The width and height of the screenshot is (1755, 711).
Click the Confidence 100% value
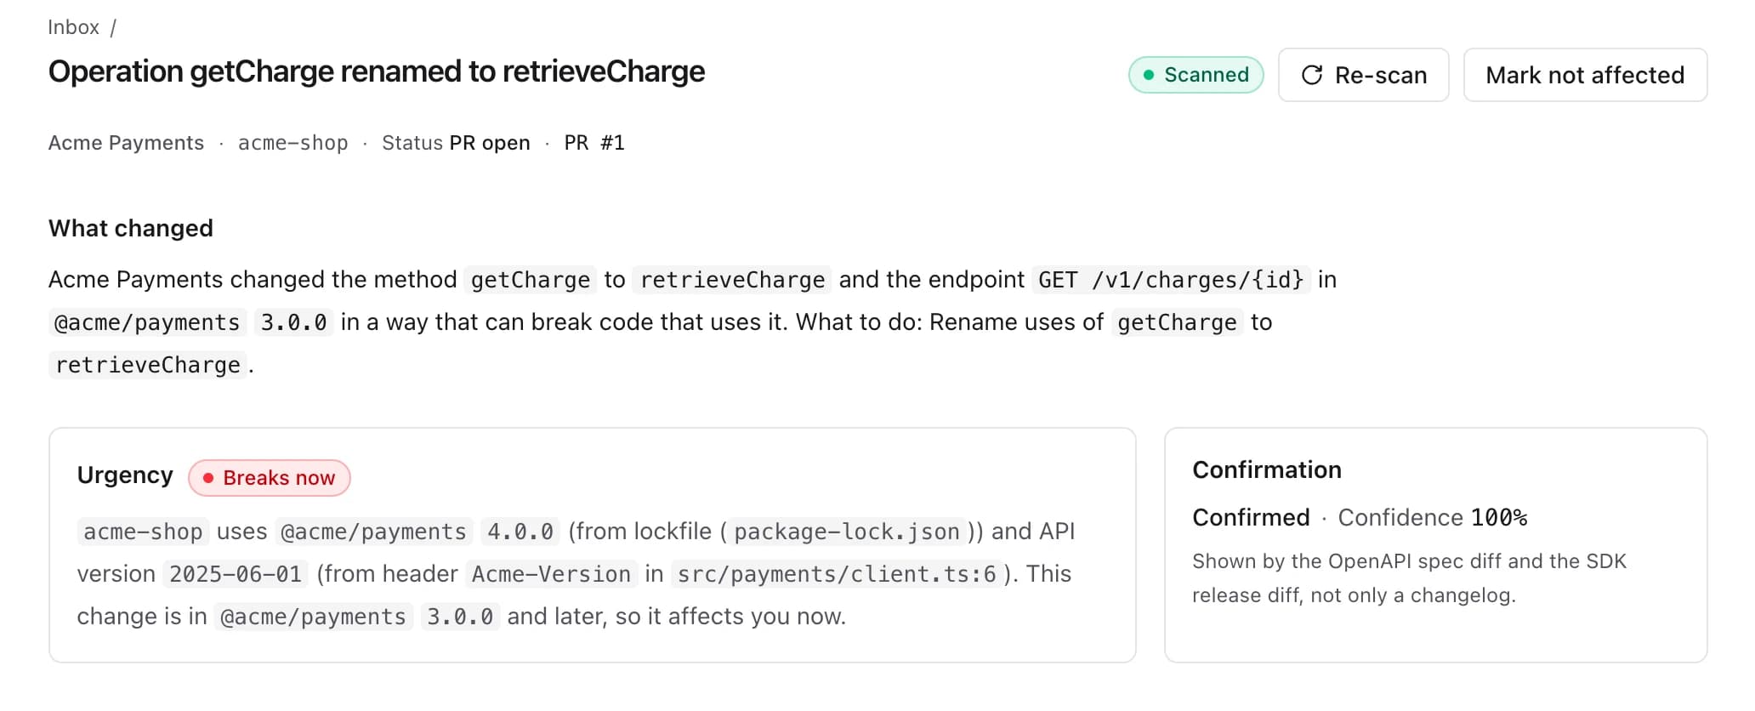coord(1433,517)
